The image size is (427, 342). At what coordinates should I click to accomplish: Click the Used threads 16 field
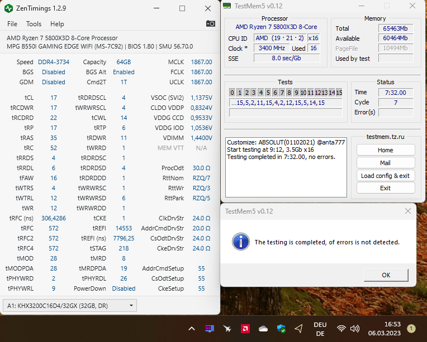pyautogui.click(x=314, y=48)
